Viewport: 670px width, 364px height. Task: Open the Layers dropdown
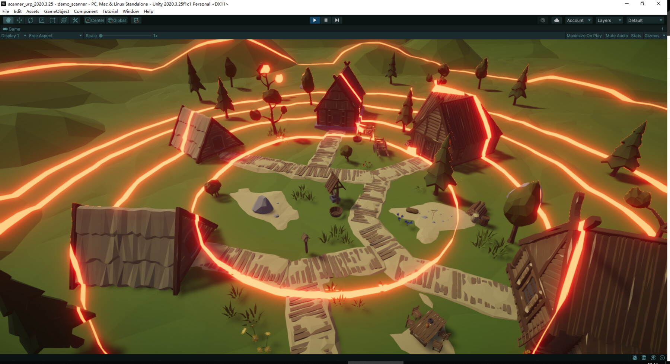pyautogui.click(x=609, y=20)
